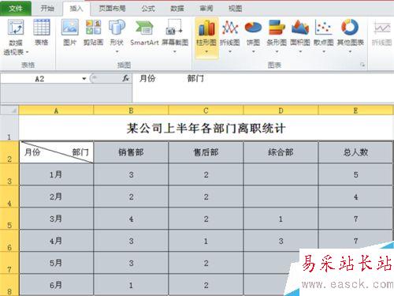Open Other Charts (其他图表)
The width and height of the screenshot is (394, 296).
[350, 36]
